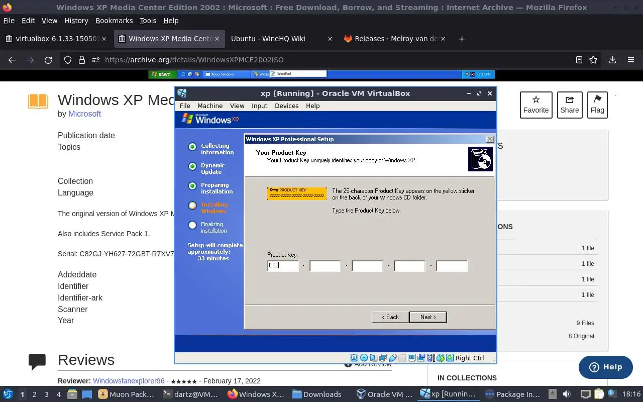Click Next button in XP Setup
This screenshot has height=402, width=643.
427,317
